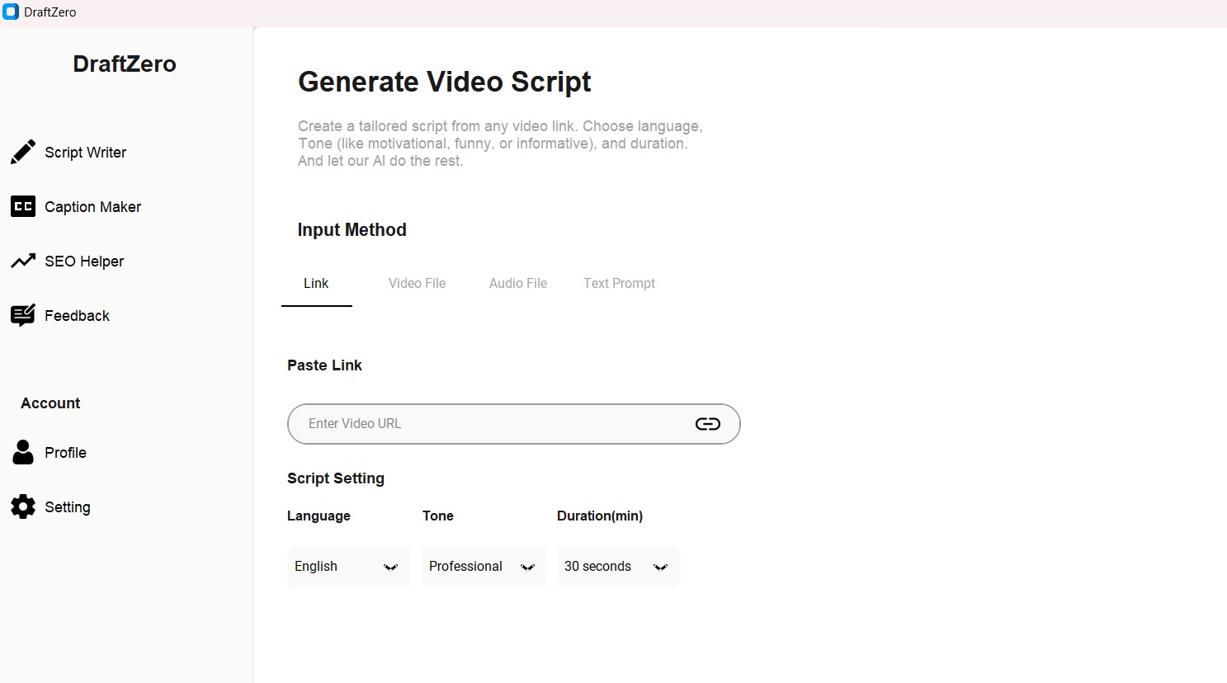Screen dimensions: 1227x683
Task: Select the Link input method tab
Action: 316,284
